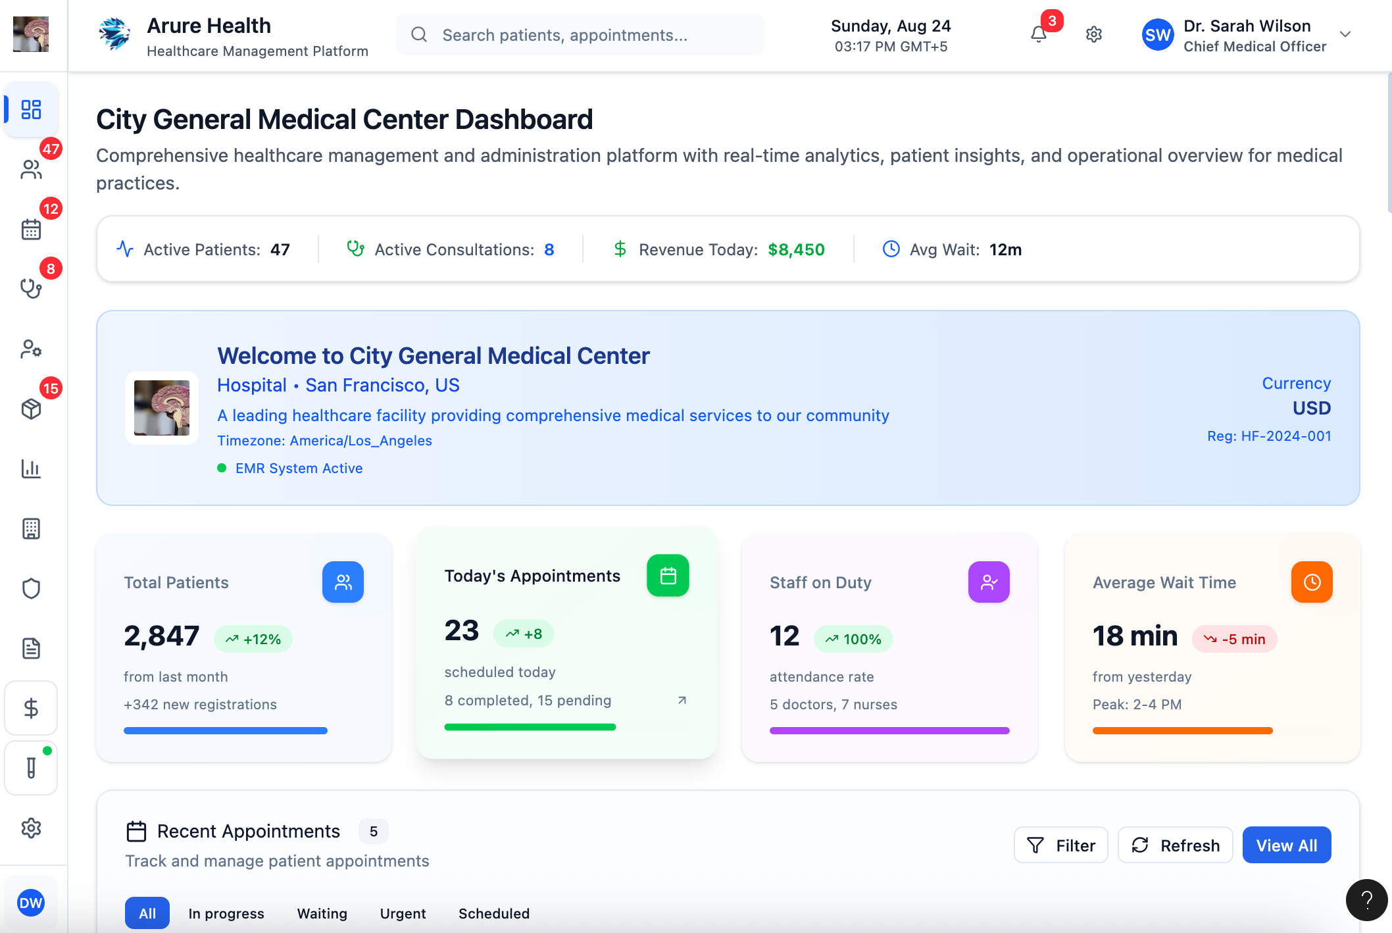Open building sidebar icon

pos(31,528)
